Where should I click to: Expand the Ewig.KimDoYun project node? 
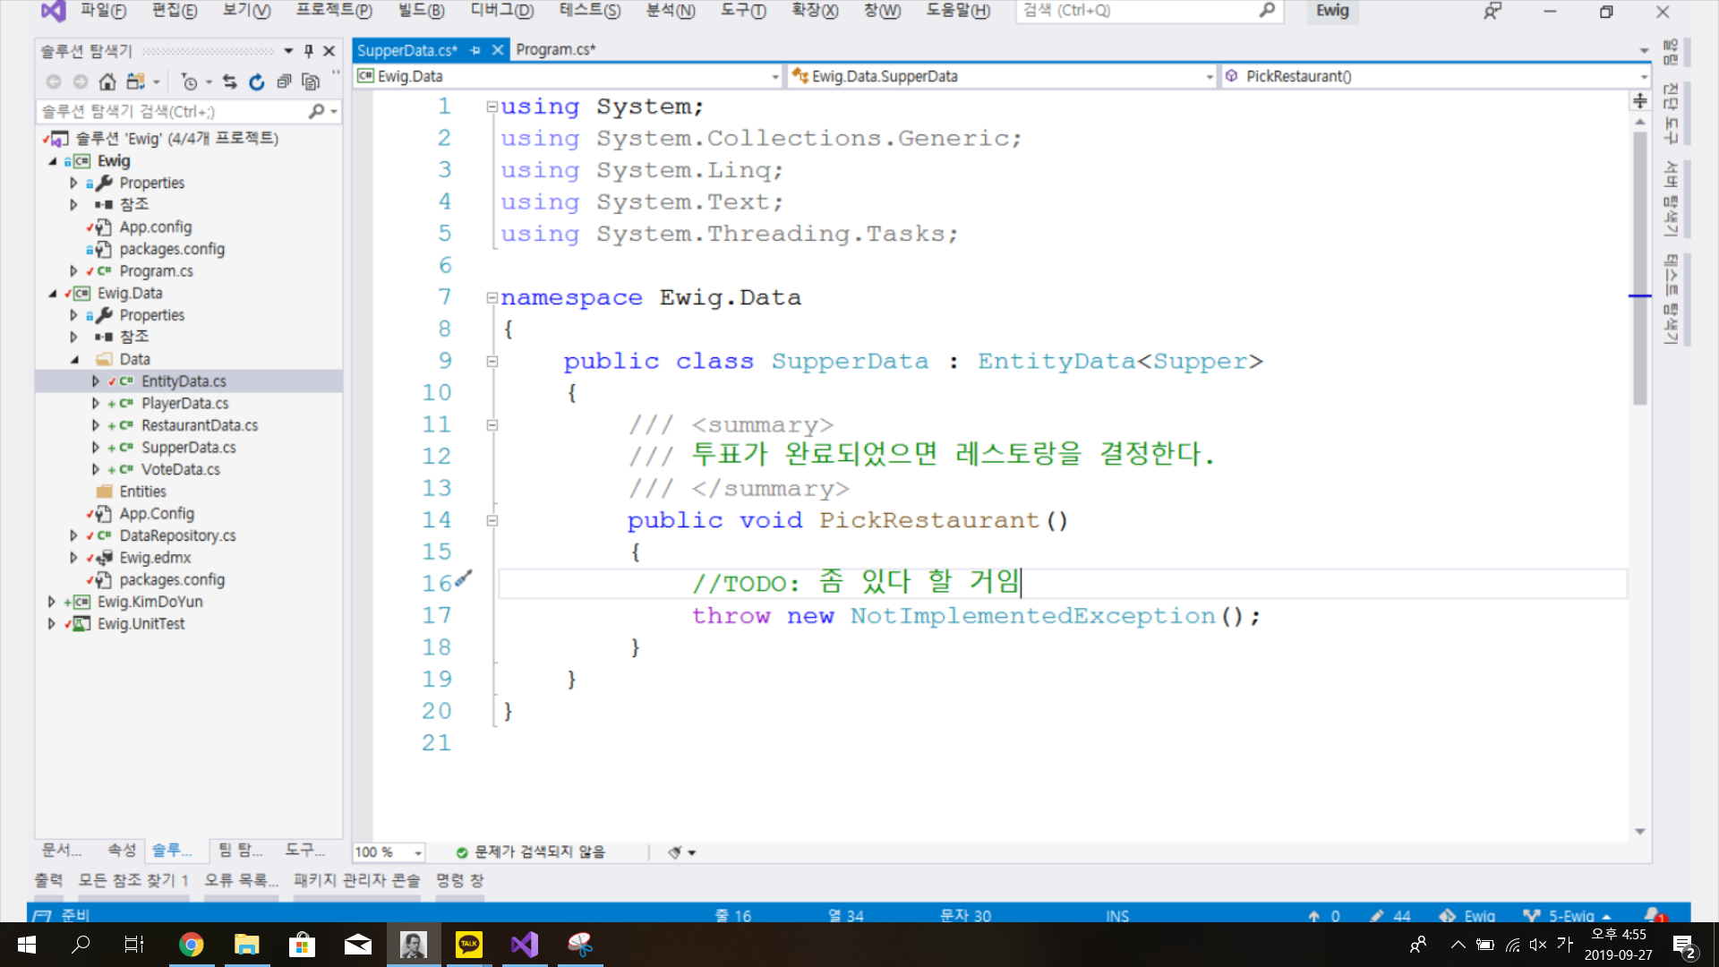52,602
